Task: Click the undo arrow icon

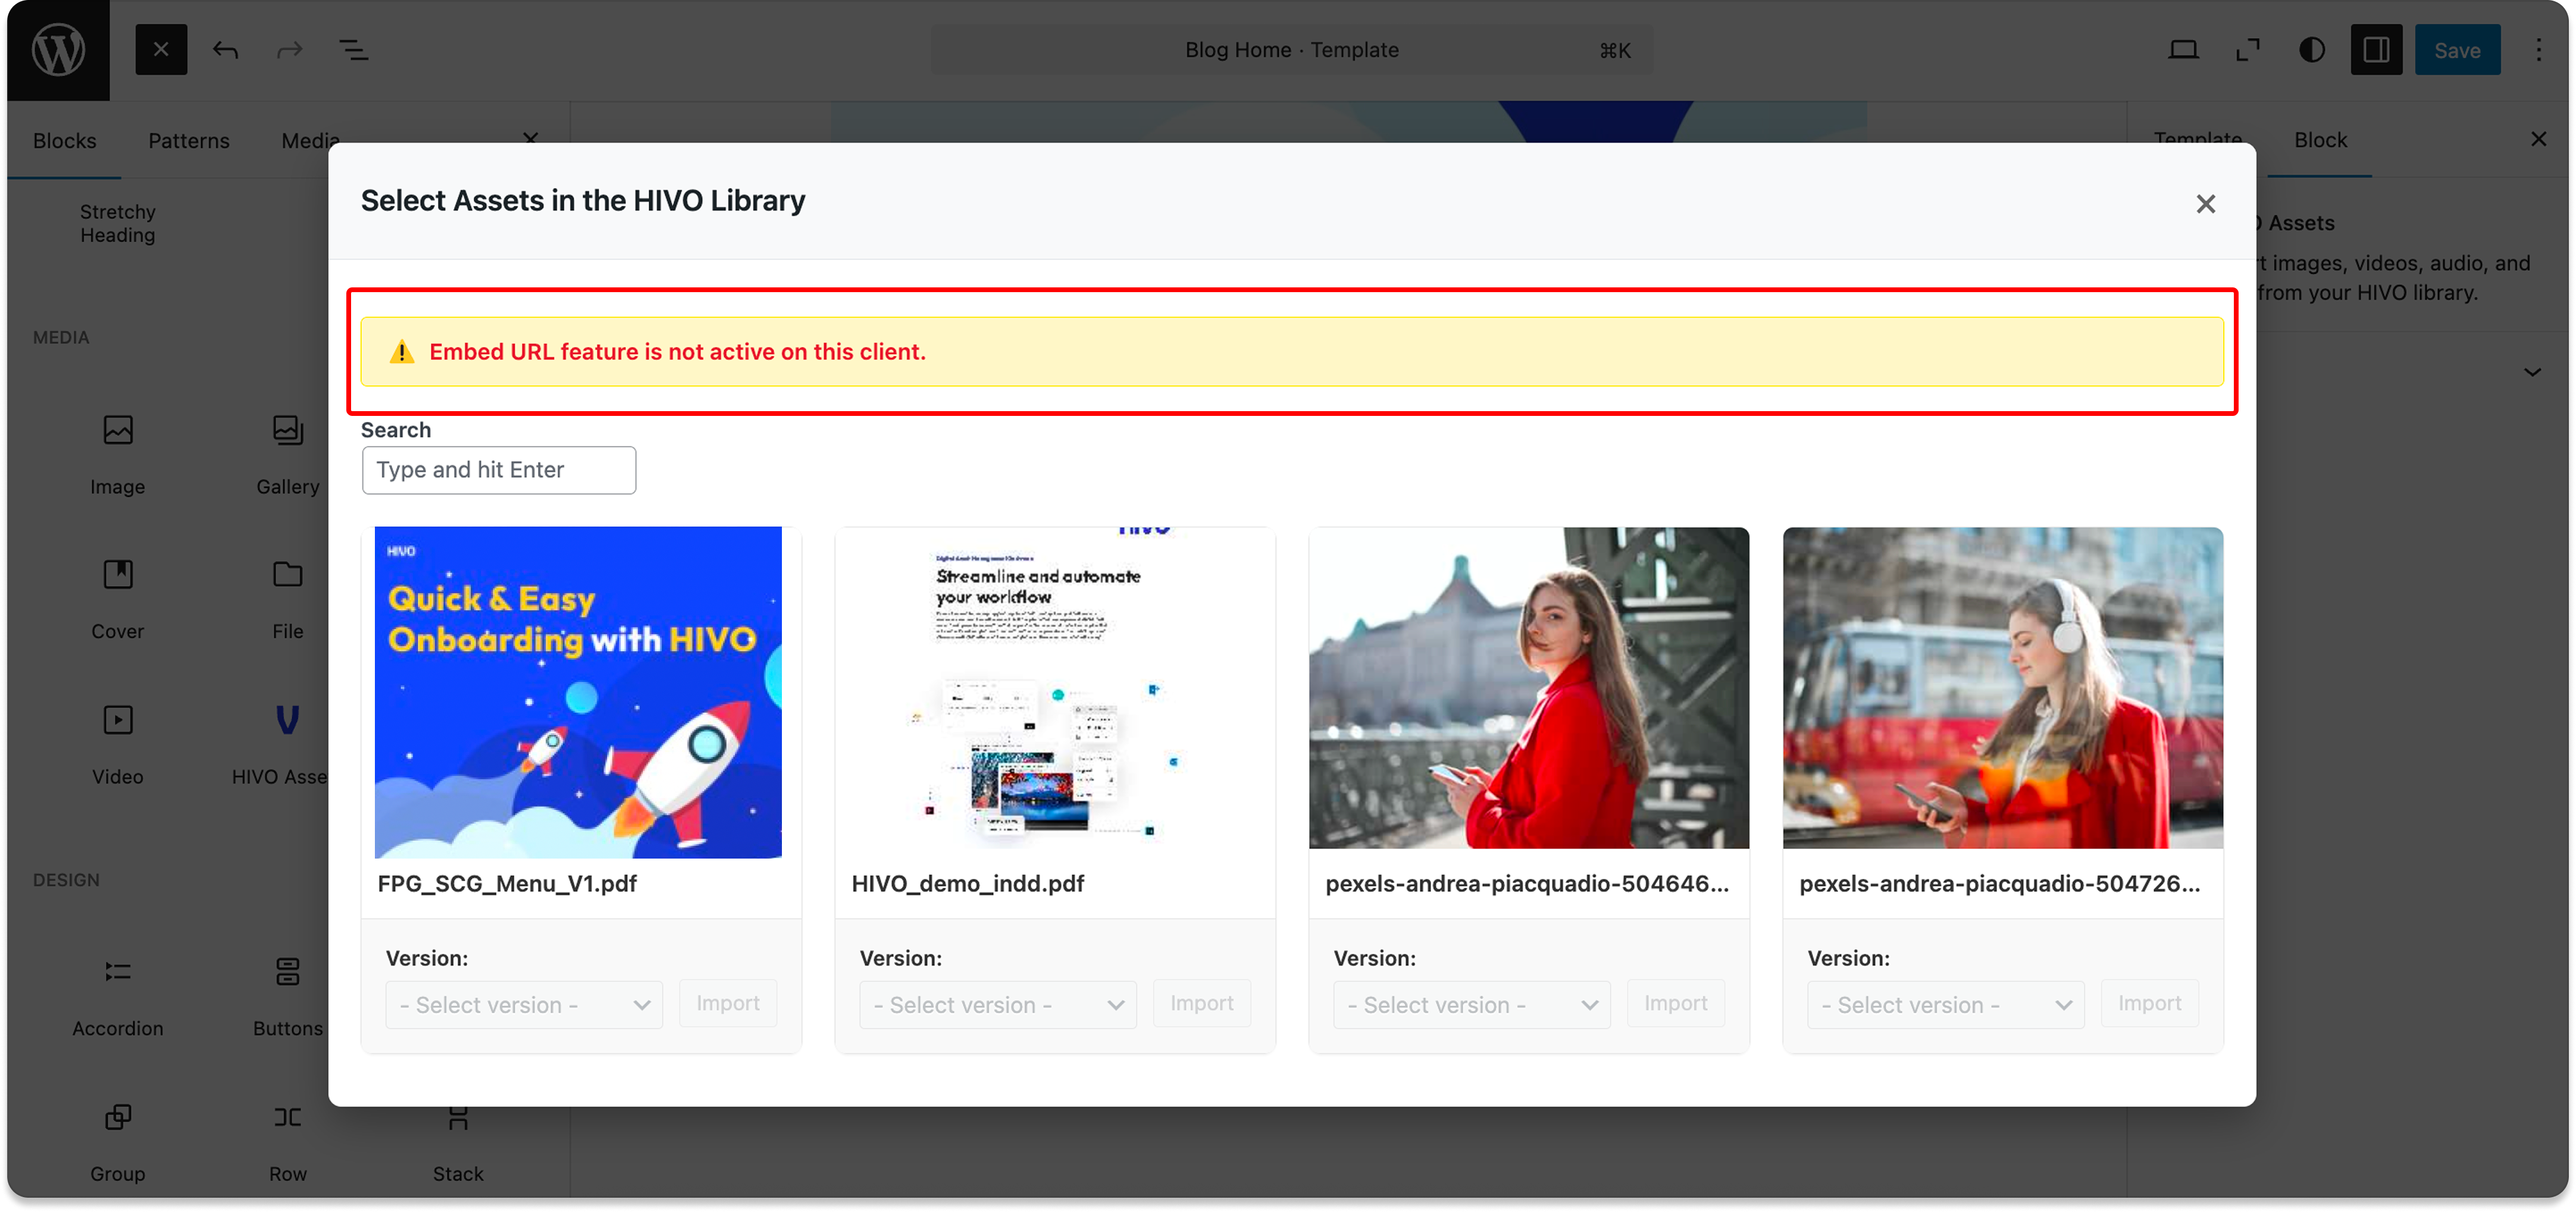Action: point(225,50)
